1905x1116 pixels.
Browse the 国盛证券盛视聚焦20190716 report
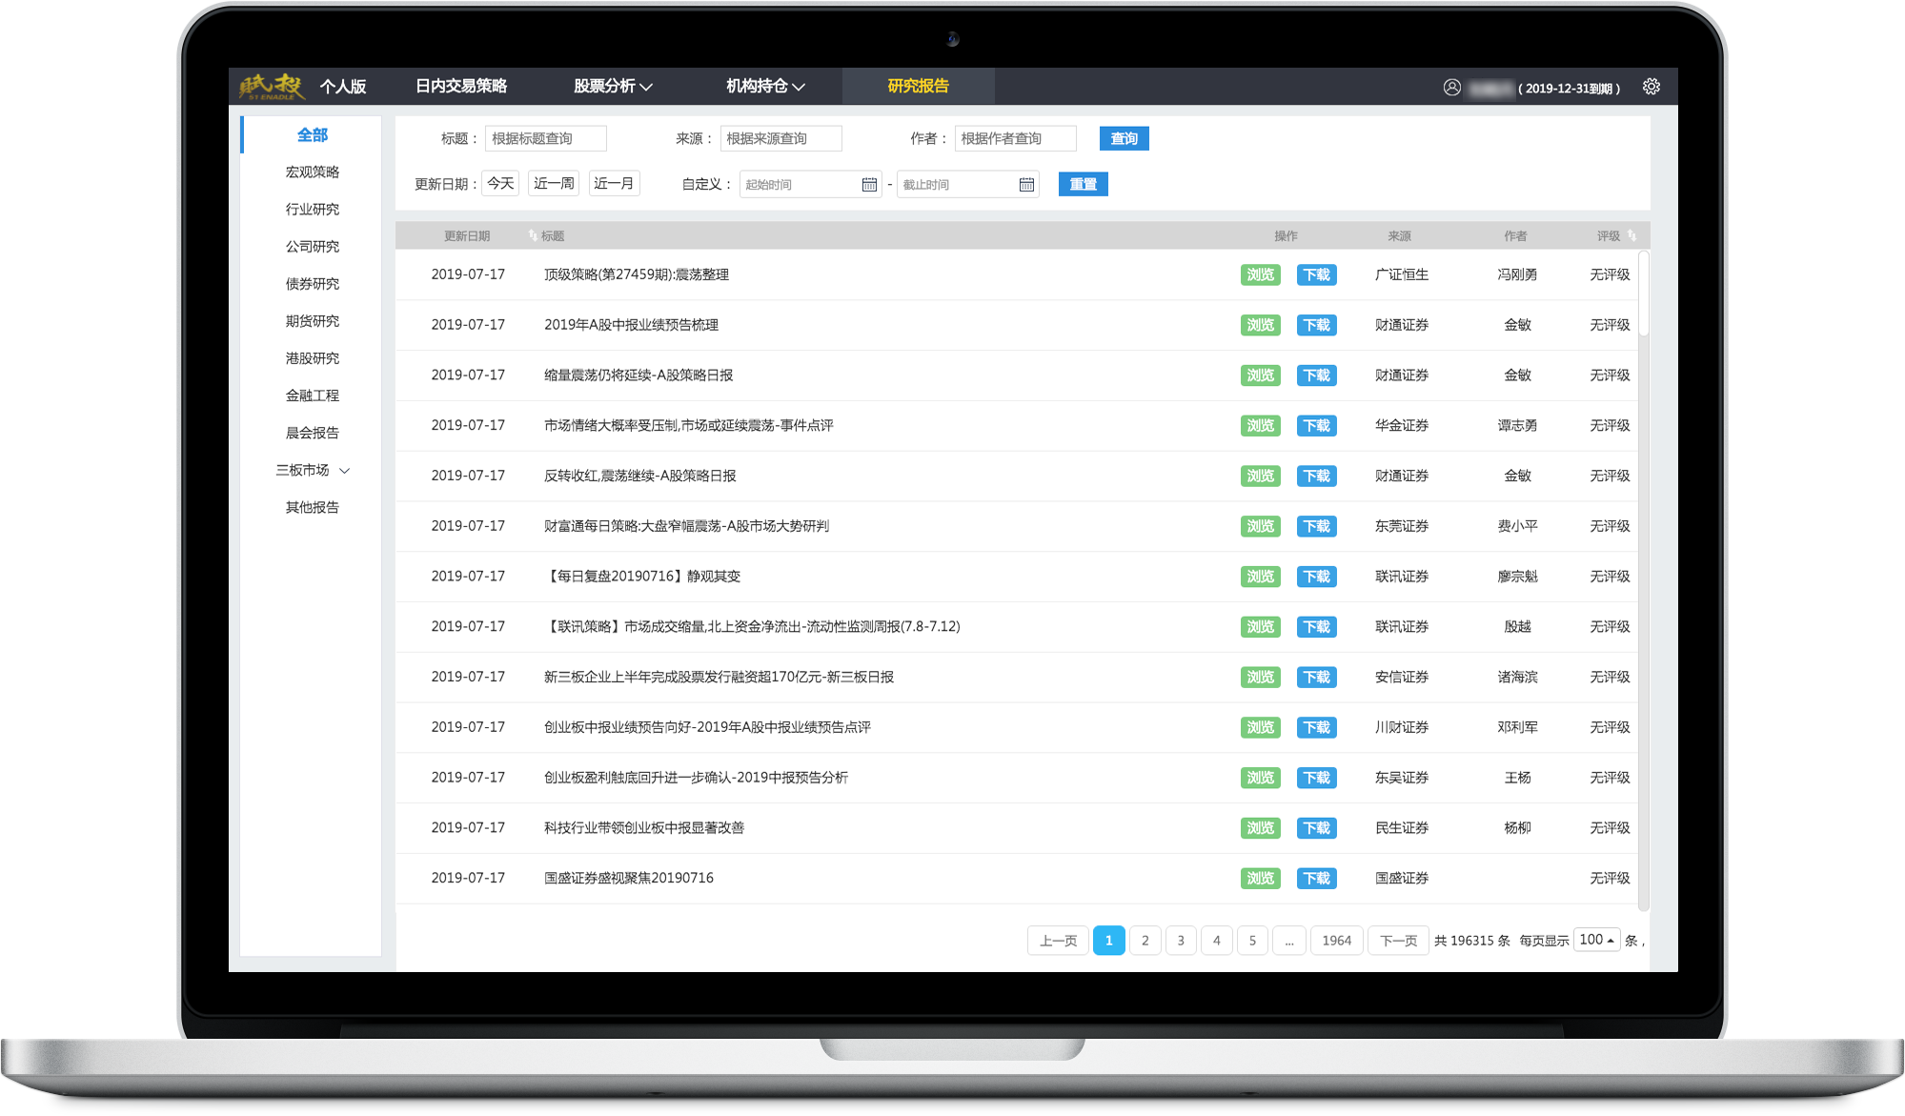[x=1260, y=879]
